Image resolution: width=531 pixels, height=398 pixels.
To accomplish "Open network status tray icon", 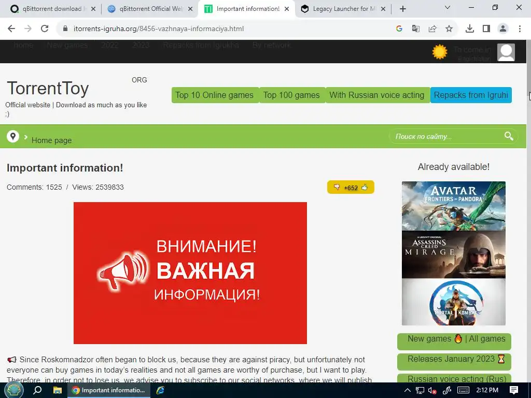I will tap(420, 390).
